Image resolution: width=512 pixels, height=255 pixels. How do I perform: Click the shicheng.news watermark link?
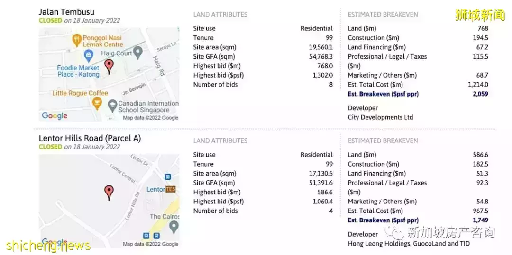pos(48,246)
